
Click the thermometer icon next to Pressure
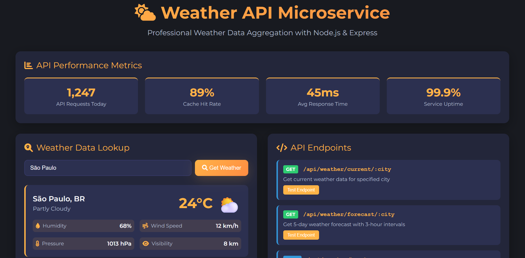tap(38, 243)
